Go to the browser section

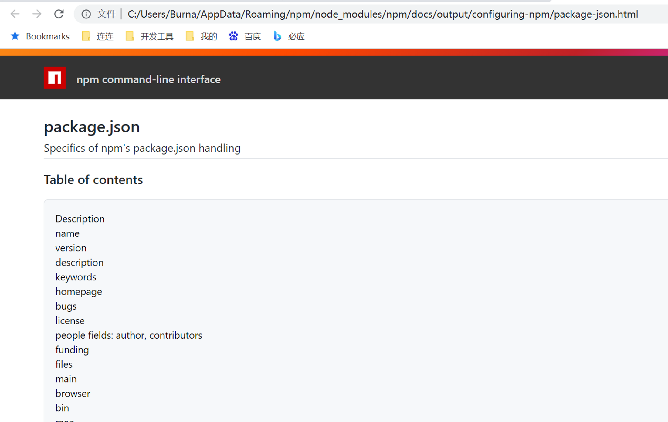tap(73, 394)
